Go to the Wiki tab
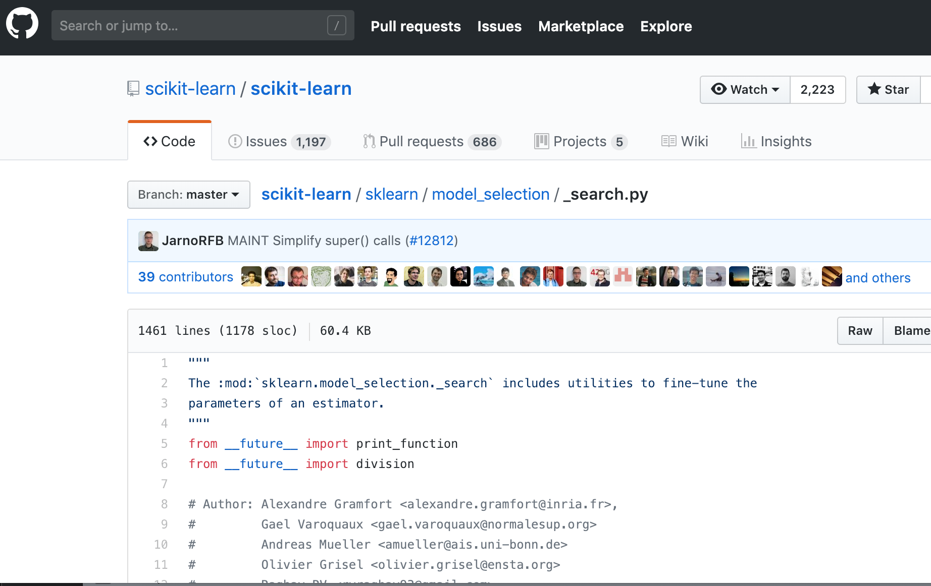931x586 pixels. coord(685,142)
